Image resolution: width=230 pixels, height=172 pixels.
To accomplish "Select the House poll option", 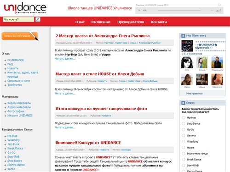I will 184,147.
